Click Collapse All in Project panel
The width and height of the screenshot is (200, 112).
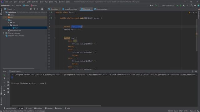(38, 9)
